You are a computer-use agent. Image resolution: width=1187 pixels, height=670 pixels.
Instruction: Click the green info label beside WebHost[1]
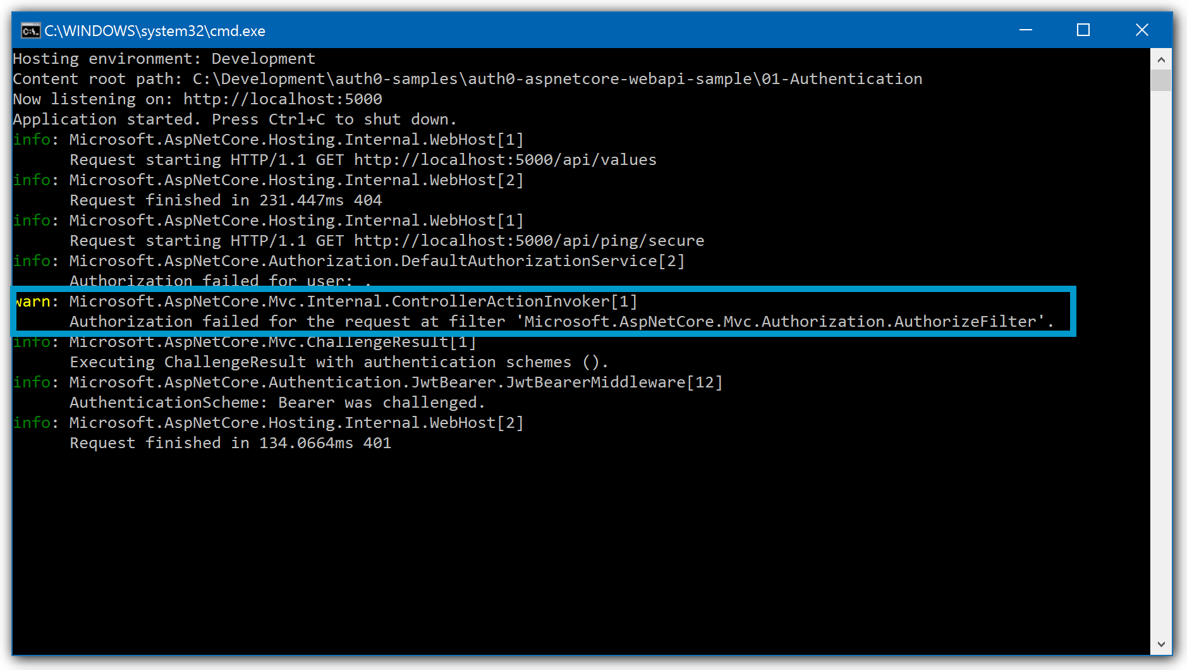tap(30, 139)
